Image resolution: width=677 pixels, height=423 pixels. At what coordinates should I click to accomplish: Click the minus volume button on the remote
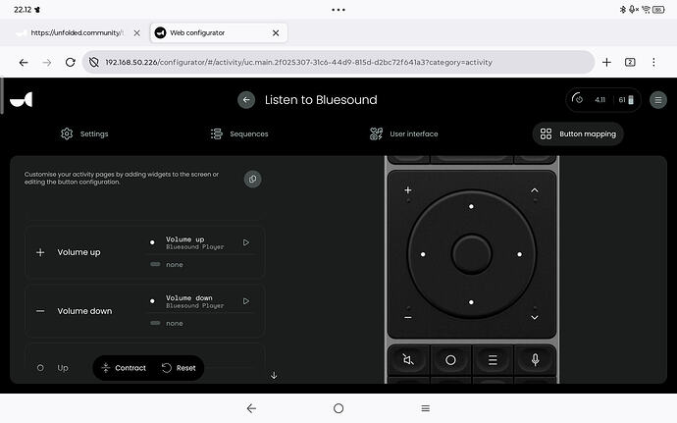(x=407, y=318)
